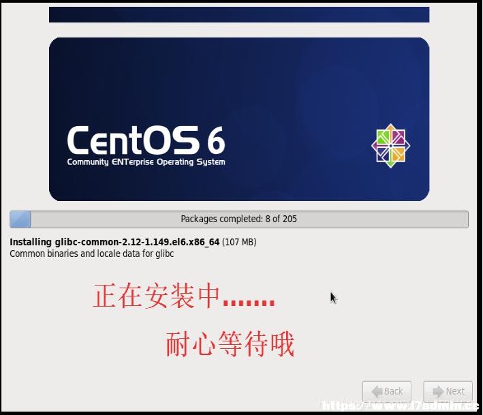Click the red '正在安装中' annotation text
Image resolution: width=483 pixels, height=415 pixels.
point(157,296)
